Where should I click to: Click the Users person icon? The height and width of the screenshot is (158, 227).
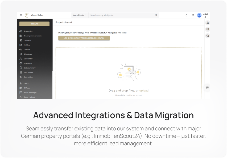tap(21, 83)
